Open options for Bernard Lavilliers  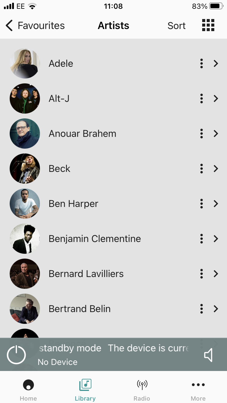202,274
